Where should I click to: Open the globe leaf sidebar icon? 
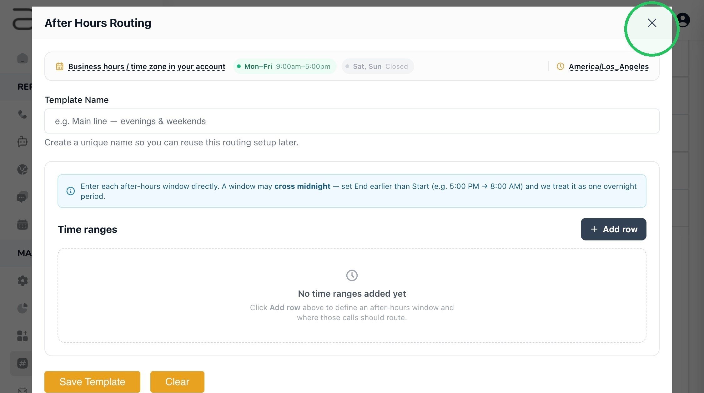(23, 169)
